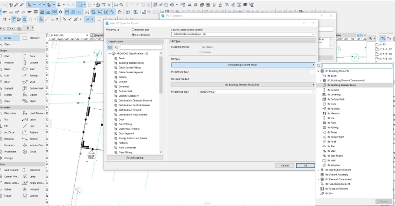
Task: Open Source Classification System dropdown
Action: click(x=243, y=34)
